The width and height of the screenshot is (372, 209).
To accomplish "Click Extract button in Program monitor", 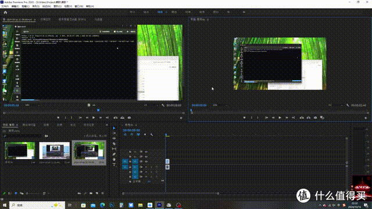I will point(309,118).
